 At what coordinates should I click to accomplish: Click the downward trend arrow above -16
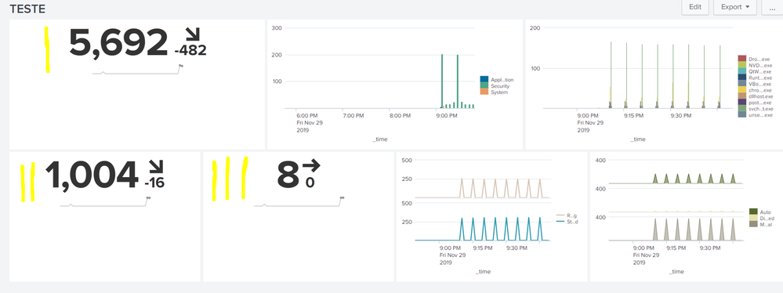[155, 167]
